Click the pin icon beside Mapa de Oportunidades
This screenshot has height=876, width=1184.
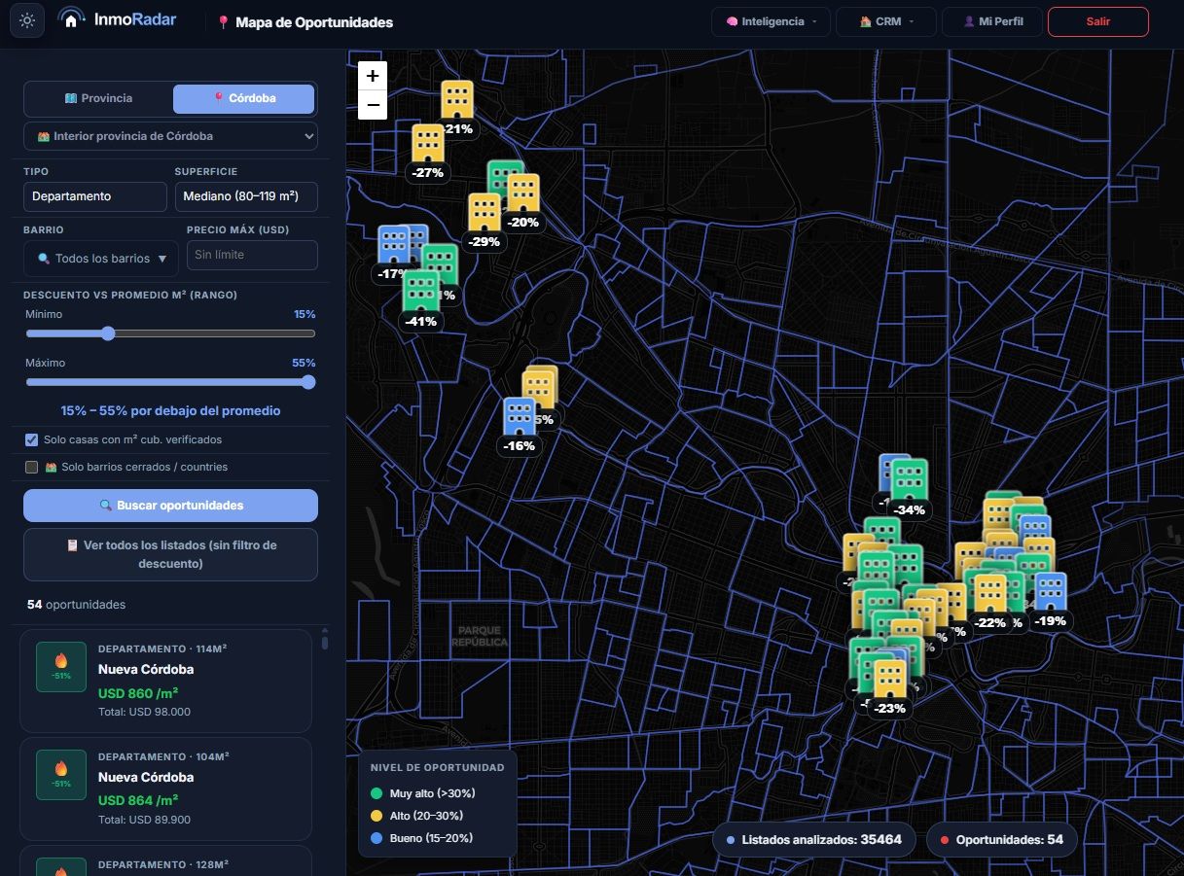(x=224, y=22)
